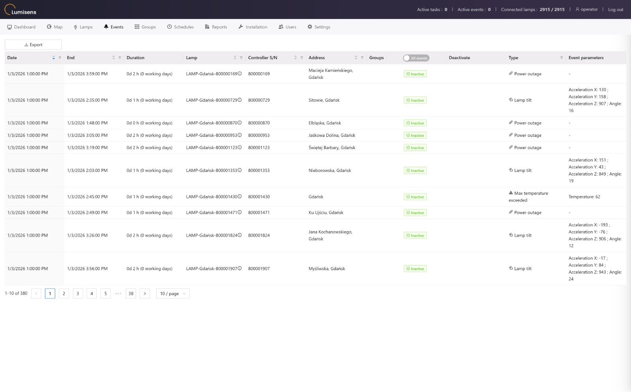Click the filter icon on Lamp column

click(241, 58)
